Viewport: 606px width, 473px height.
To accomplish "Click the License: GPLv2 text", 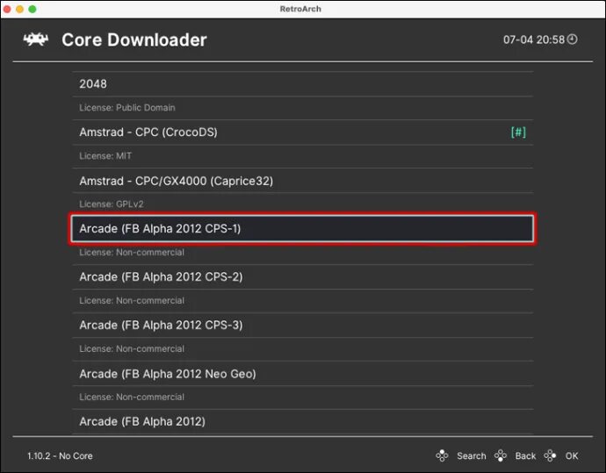I will point(112,204).
